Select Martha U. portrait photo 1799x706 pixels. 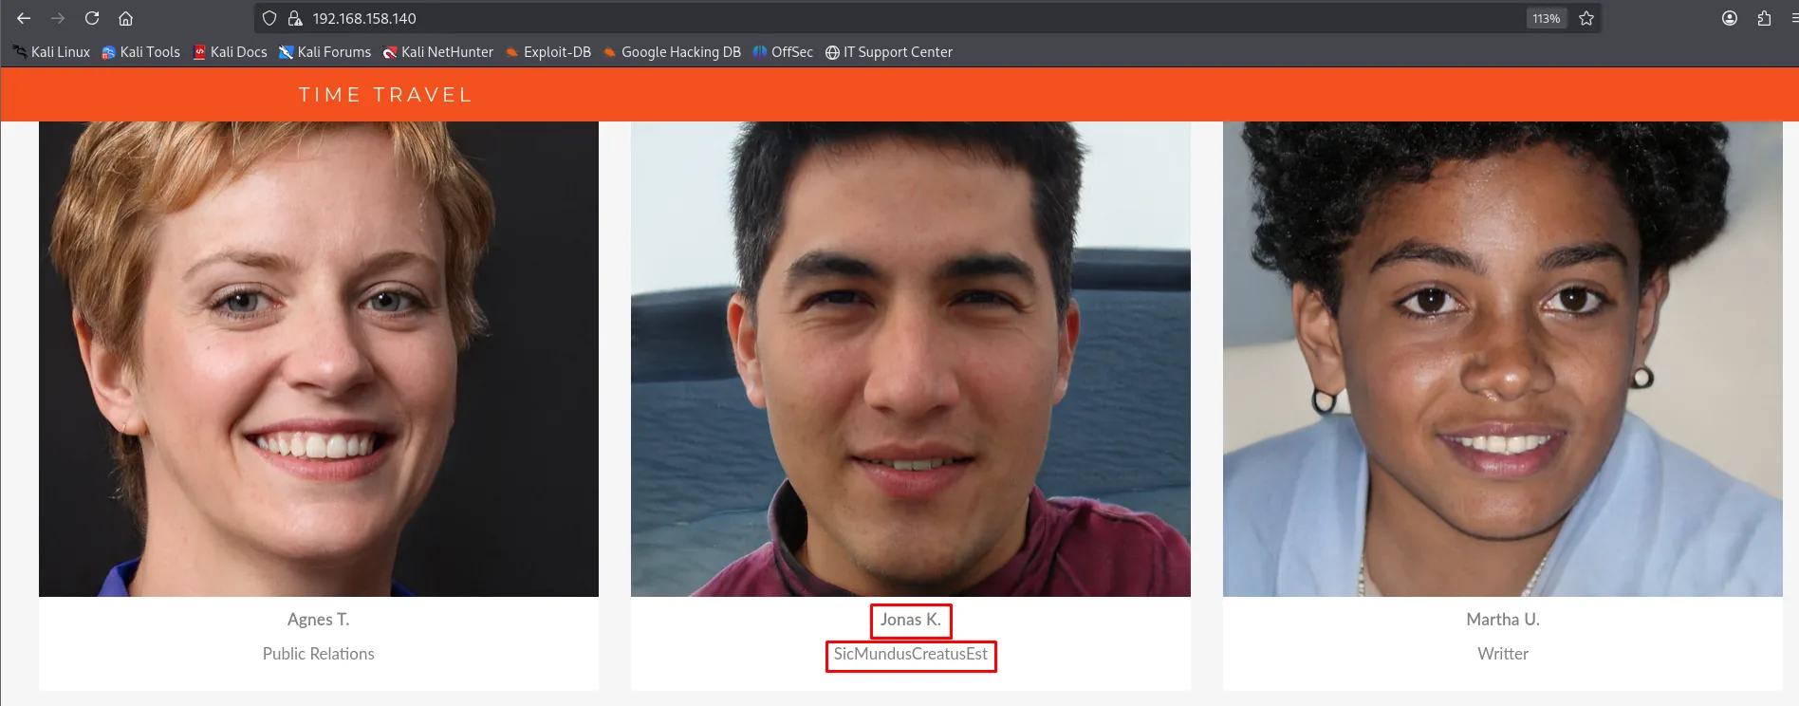[1503, 359]
